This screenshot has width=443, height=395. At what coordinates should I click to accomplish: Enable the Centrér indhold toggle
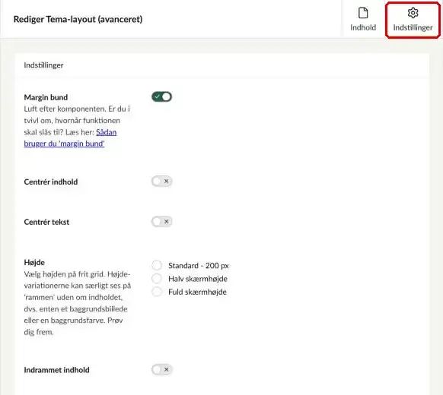161,182
